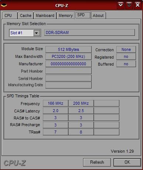Select the Memory tab
The image size is (143, 170).
66,15
